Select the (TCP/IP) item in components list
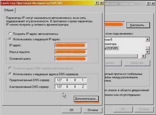The height and width of the screenshot is (115, 156). pos(112,48)
